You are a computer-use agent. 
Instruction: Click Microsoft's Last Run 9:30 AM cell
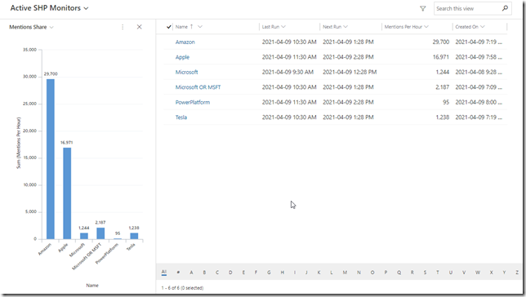pos(288,72)
